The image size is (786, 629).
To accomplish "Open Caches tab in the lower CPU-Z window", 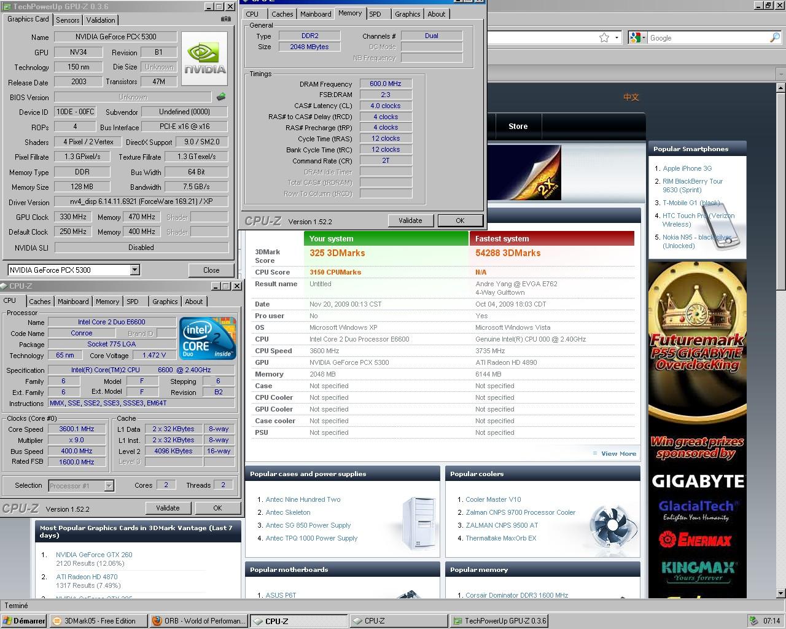I will [x=40, y=302].
